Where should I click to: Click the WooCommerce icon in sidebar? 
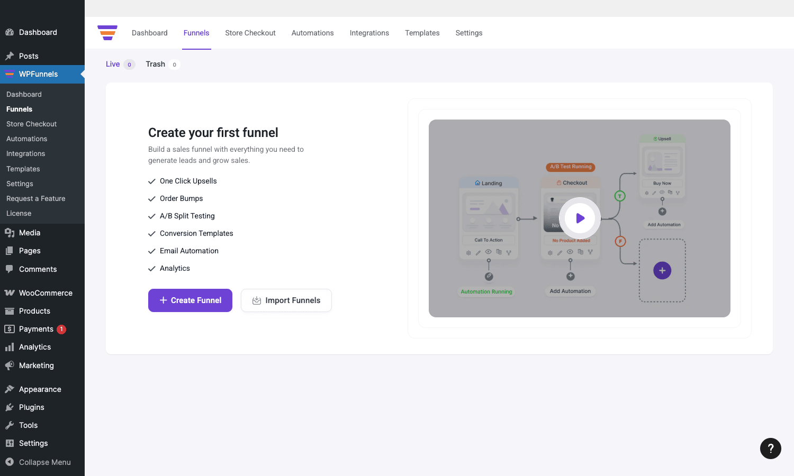click(x=10, y=293)
